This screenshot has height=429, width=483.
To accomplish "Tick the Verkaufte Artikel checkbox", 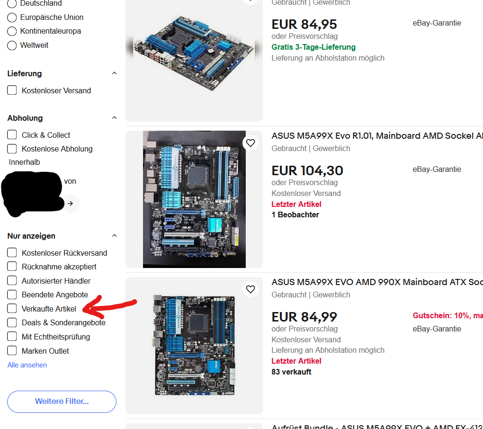I will tap(12, 308).
